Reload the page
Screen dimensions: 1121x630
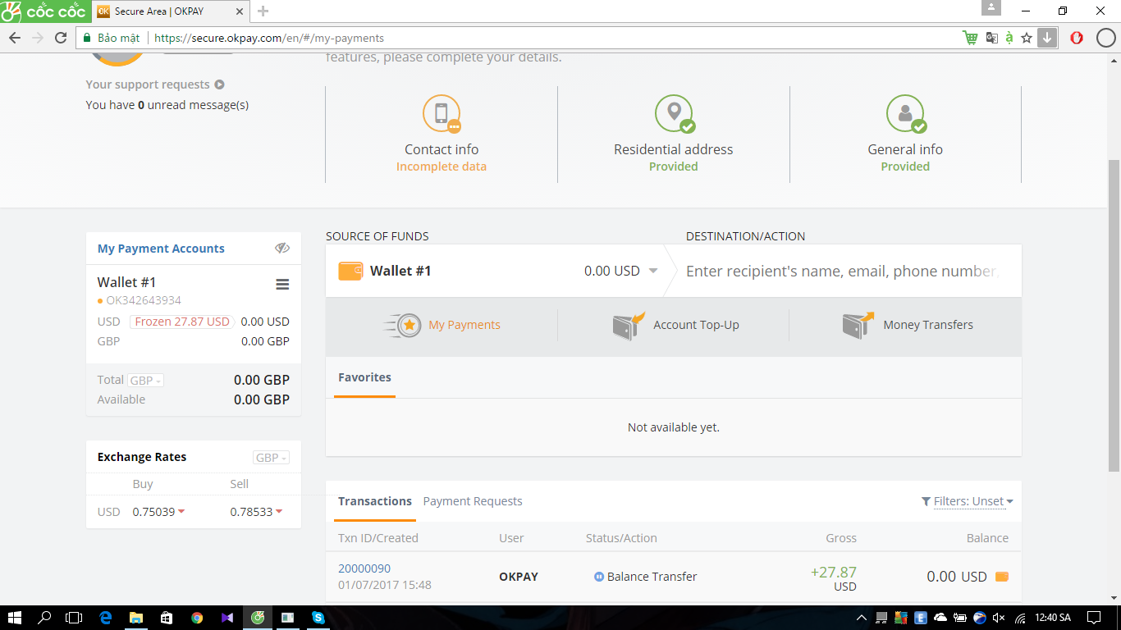click(61, 38)
